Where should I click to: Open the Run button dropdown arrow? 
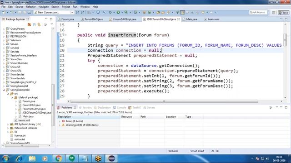pyautogui.click(x=122, y=12)
